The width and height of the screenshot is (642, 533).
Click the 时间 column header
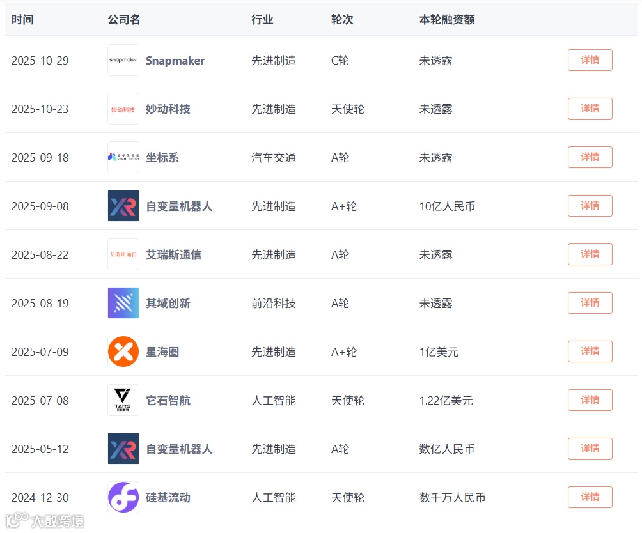[22, 19]
